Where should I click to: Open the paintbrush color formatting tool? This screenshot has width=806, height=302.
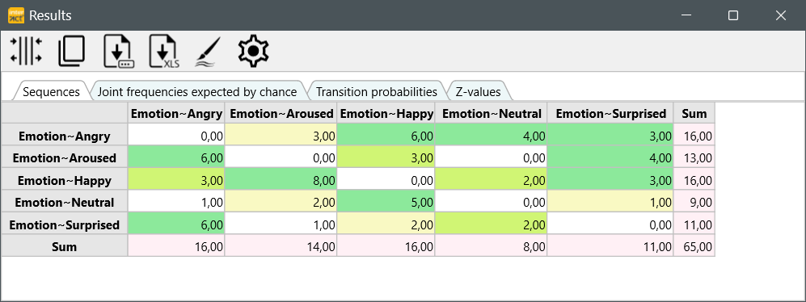click(209, 52)
